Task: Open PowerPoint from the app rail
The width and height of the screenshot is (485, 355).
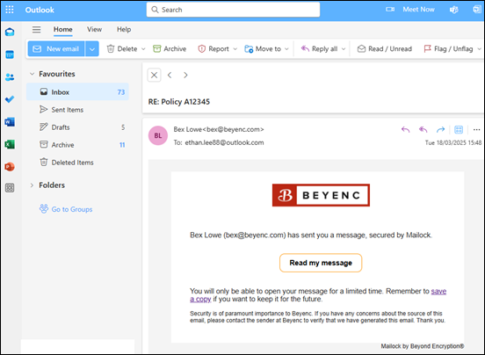Action: [10, 167]
